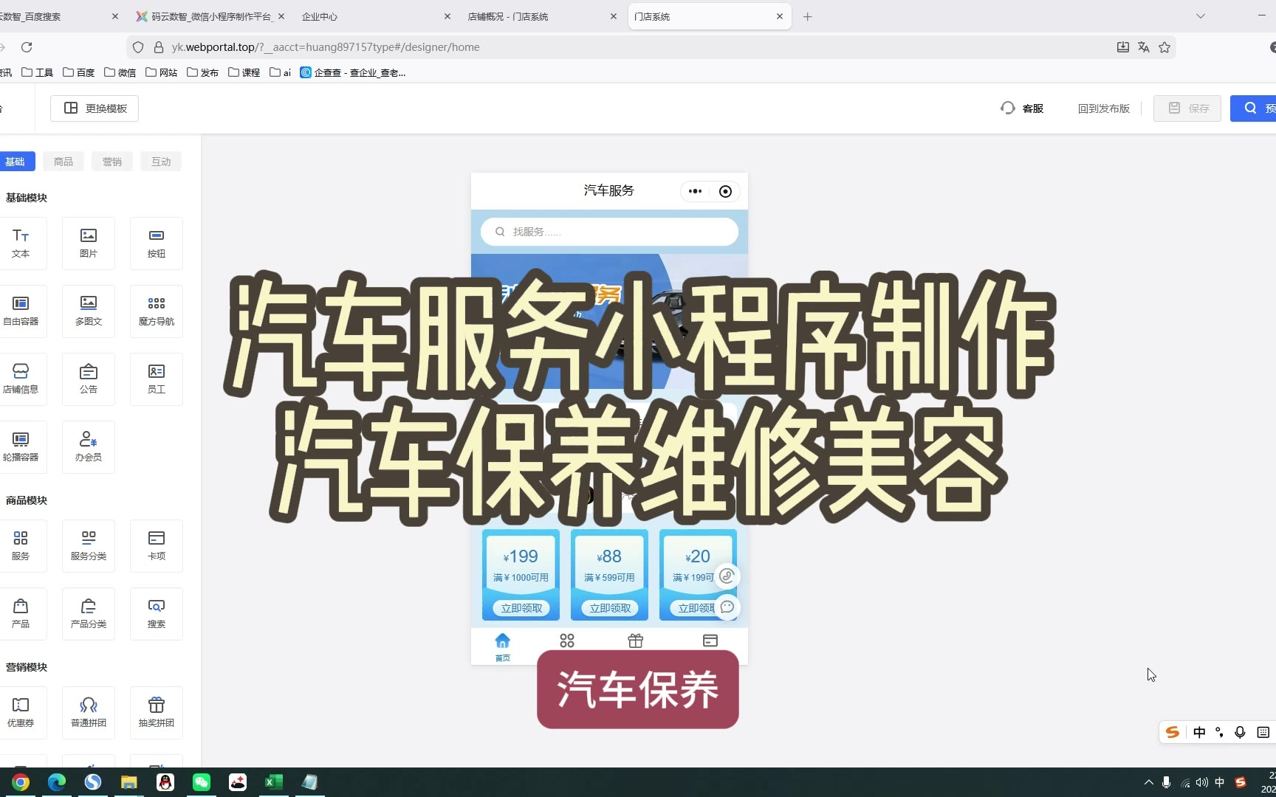
Task: Open the 营销 tab
Action: (x=112, y=162)
